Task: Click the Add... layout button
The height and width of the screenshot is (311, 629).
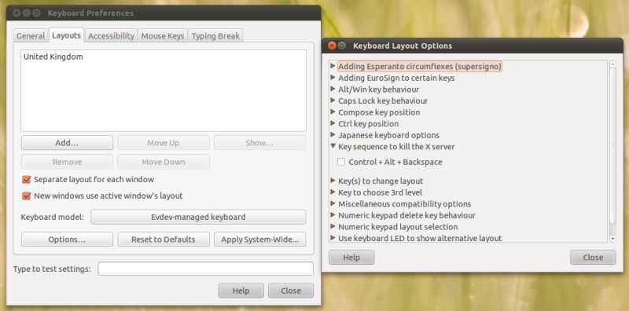Action: (67, 143)
